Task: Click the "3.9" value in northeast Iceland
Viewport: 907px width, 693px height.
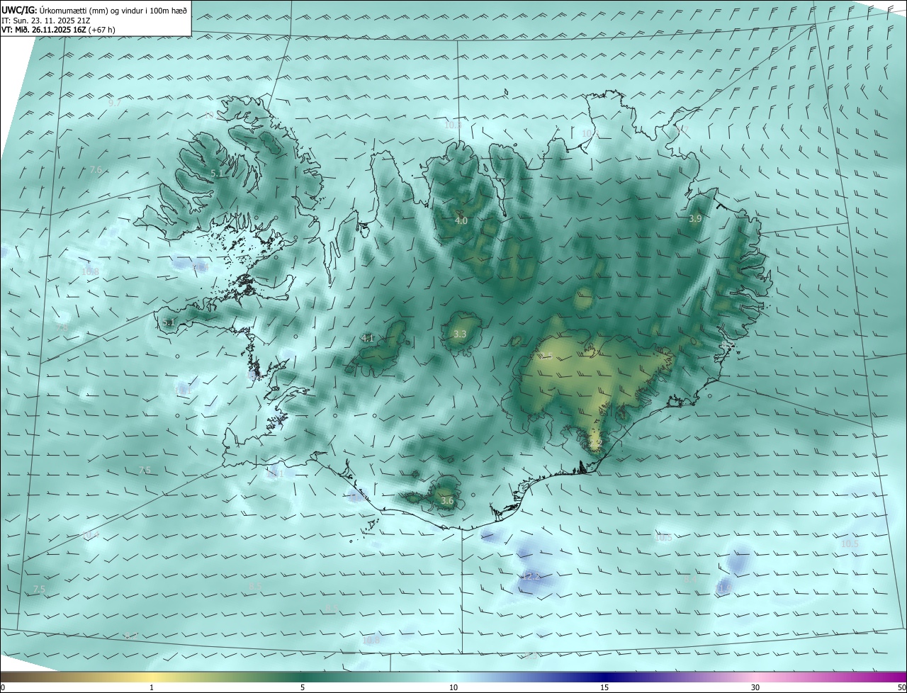Action: tap(695, 219)
